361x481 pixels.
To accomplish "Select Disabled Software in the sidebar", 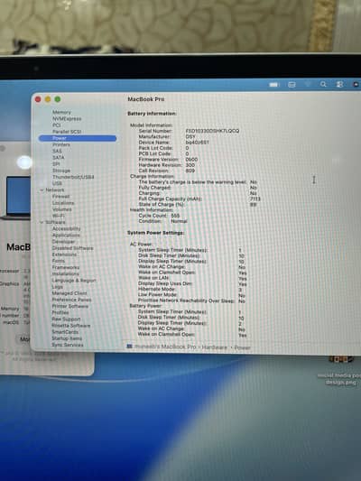I will [x=72, y=248].
